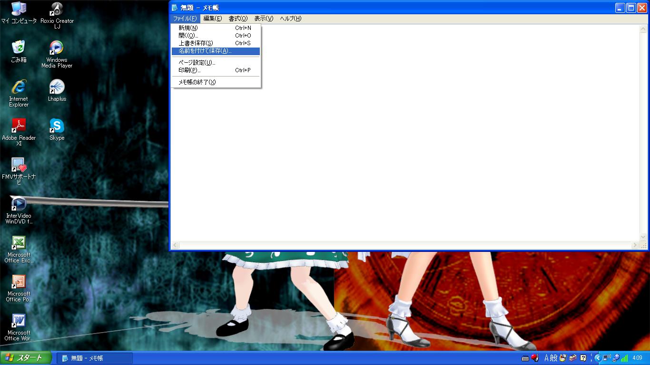The height and width of the screenshot is (365, 650).
Task: Click the 無題 - メモ帳 taskbar button
Action: [x=94, y=358]
